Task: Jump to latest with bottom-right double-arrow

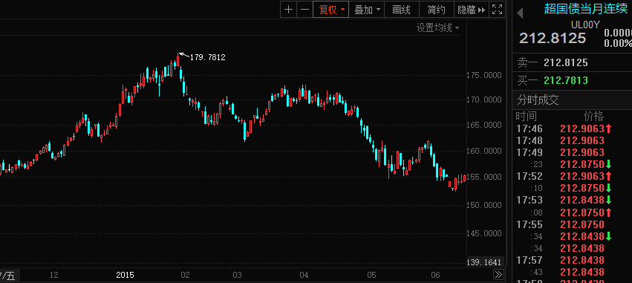Action: tap(498, 275)
